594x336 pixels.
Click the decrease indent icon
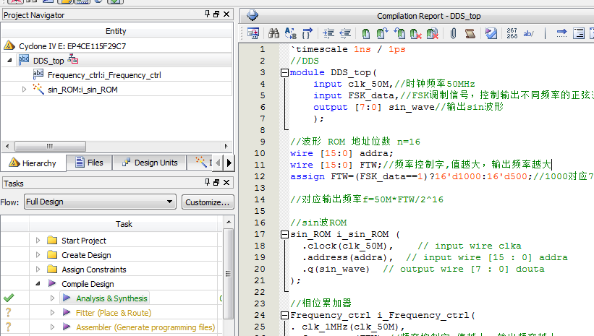point(344,34)
